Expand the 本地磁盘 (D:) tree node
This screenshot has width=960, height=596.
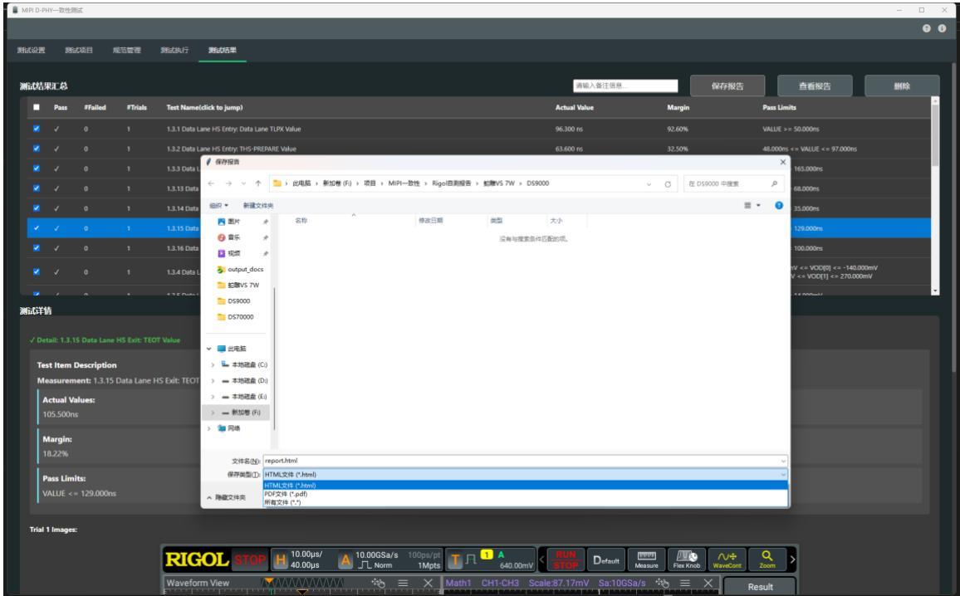pos(213,381)
